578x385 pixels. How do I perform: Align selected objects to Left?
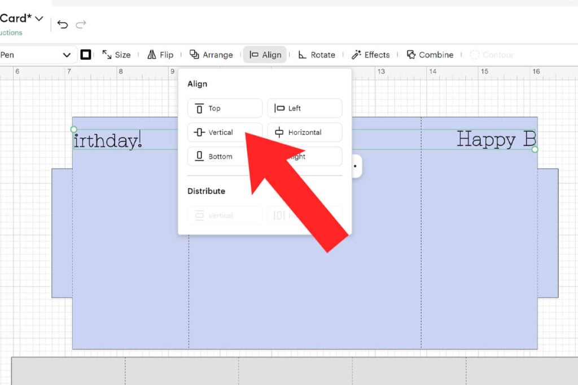tap(304, 108)
